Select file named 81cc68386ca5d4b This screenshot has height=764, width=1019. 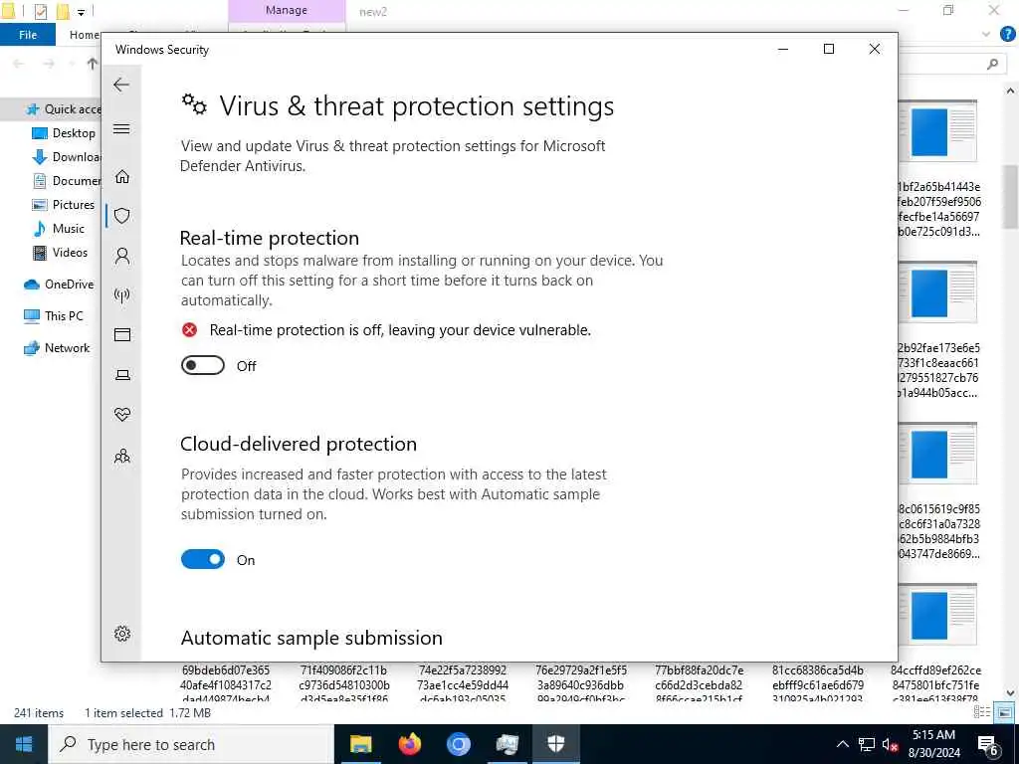coord(818,684)
